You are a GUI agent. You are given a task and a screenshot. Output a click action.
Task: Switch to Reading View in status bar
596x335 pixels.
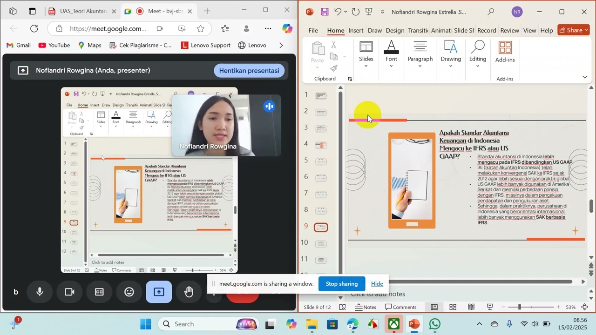[x=471, y=307]
